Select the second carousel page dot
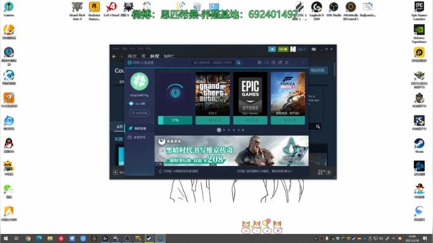This screenshot has height=243, width=433. point(224,130)
